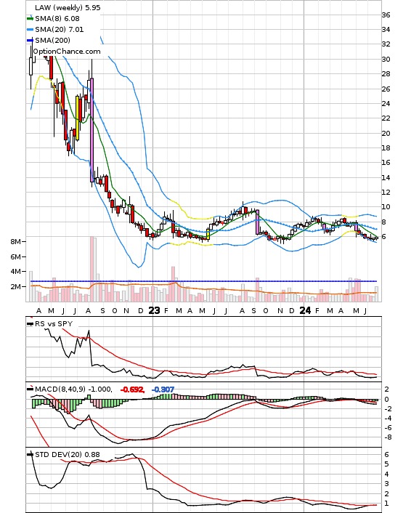Screen dimensions: 411x513
Task: Click the bold 23 year marker
Action: [154, 310]
